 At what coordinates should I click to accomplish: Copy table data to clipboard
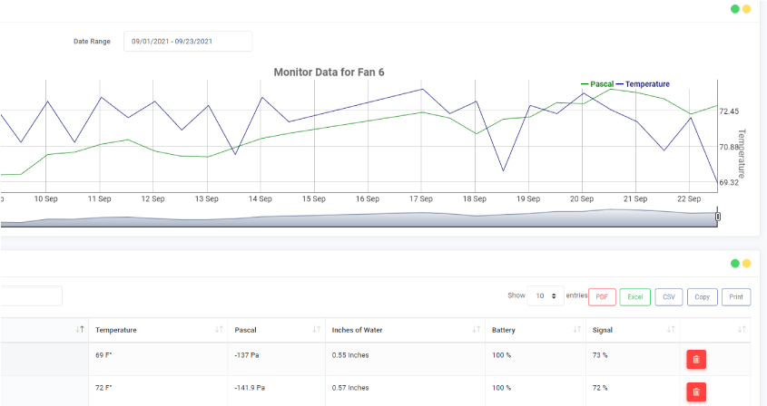coord(702,296)
